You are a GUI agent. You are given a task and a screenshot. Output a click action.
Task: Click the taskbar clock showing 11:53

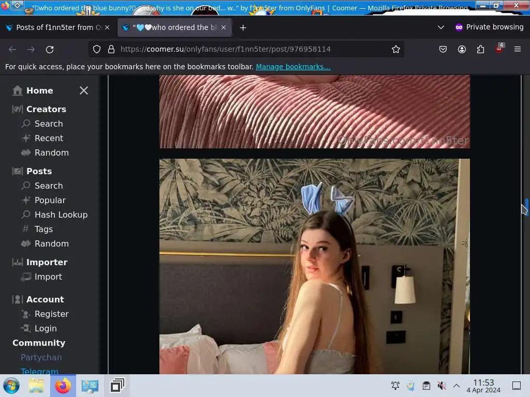tap(483, 386)
